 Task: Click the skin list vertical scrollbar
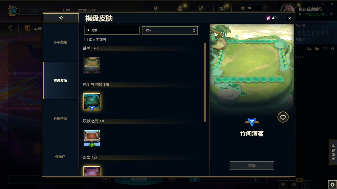pyautogui.click(x=205, y=82)
